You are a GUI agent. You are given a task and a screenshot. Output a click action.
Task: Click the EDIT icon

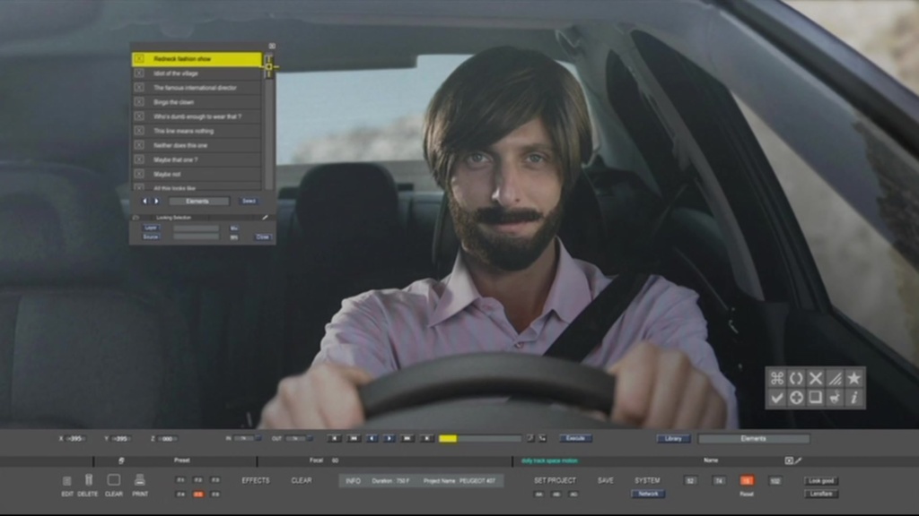(66, 481)
